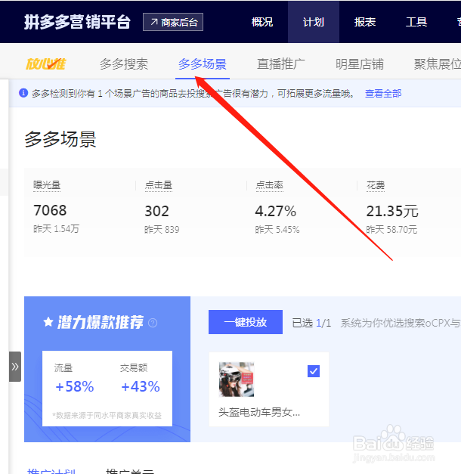Click the 昨天 1.54万 comparison text
Screen dimensions: 461x474
56,229
